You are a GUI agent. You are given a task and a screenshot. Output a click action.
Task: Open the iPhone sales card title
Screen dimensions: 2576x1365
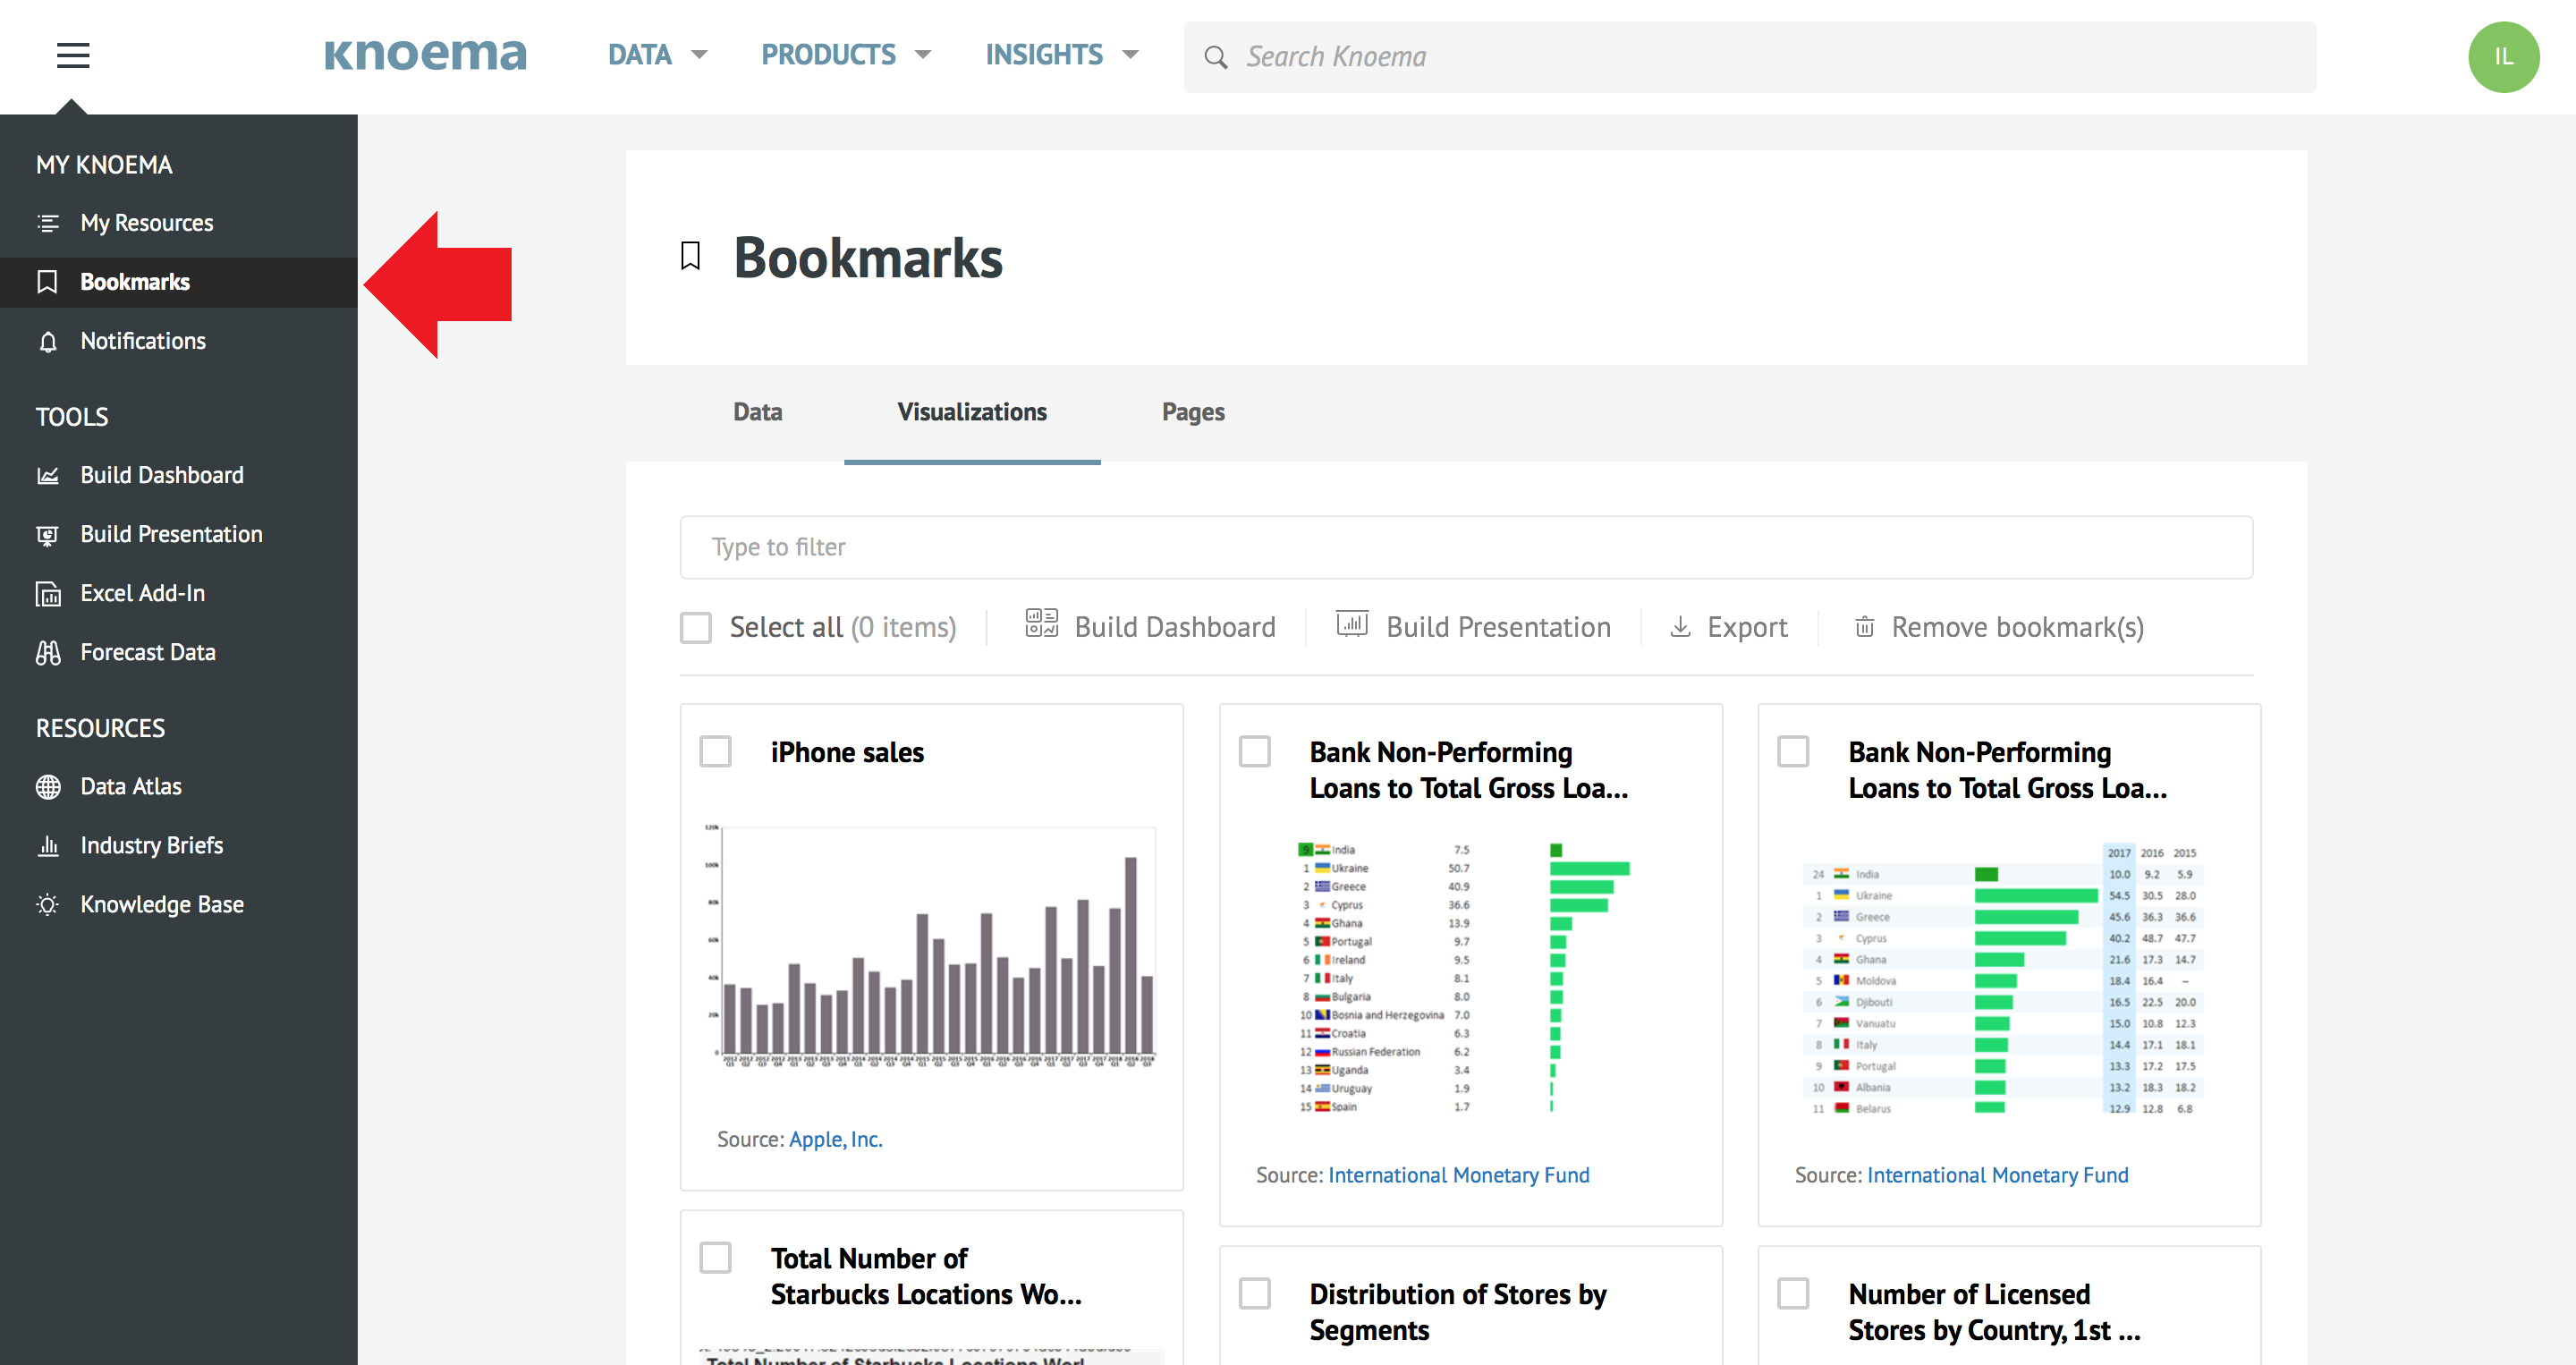click(x=847, y=752)
